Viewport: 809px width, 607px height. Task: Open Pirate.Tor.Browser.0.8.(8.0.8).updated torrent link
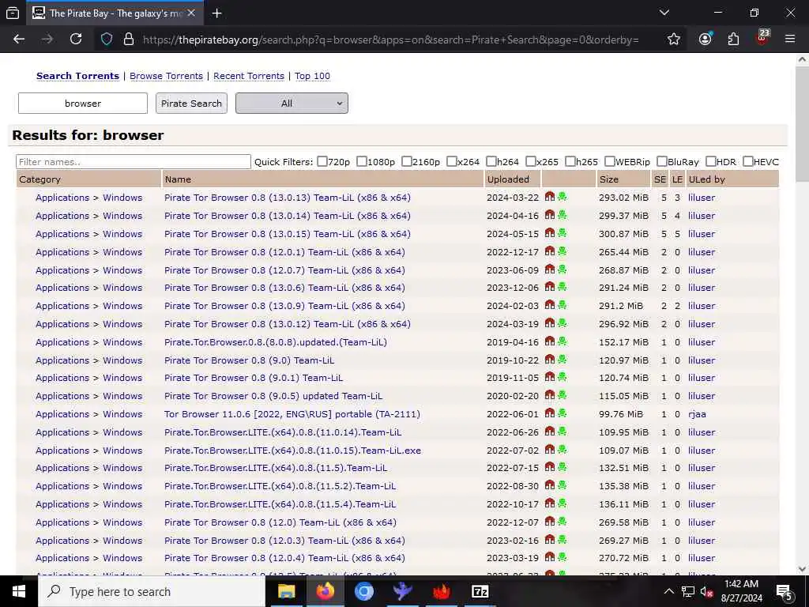[x=276, y=341]
